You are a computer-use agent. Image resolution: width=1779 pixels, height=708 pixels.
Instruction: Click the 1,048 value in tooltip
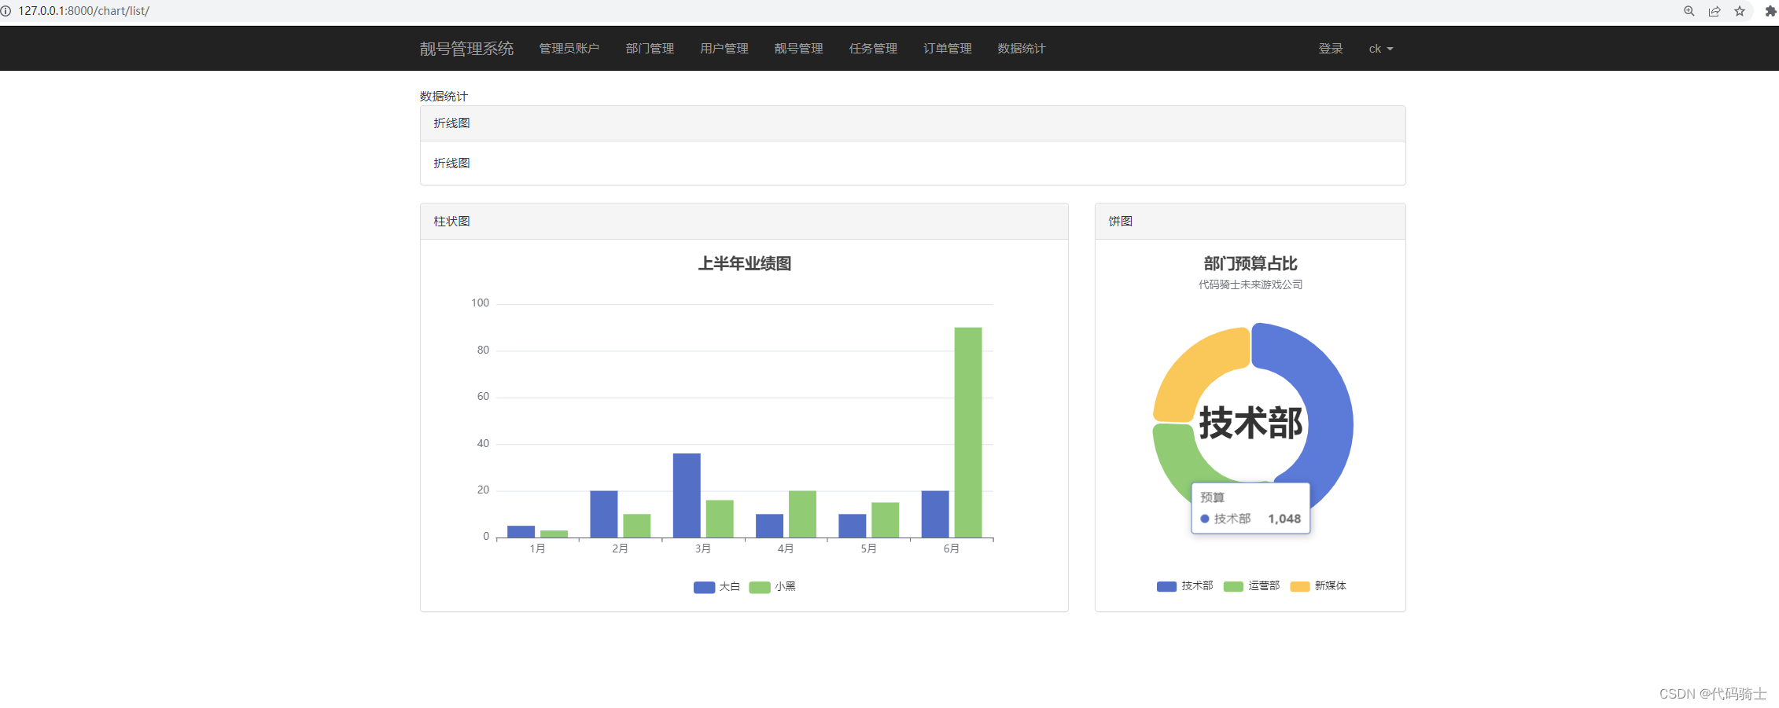coord(1284,519)
